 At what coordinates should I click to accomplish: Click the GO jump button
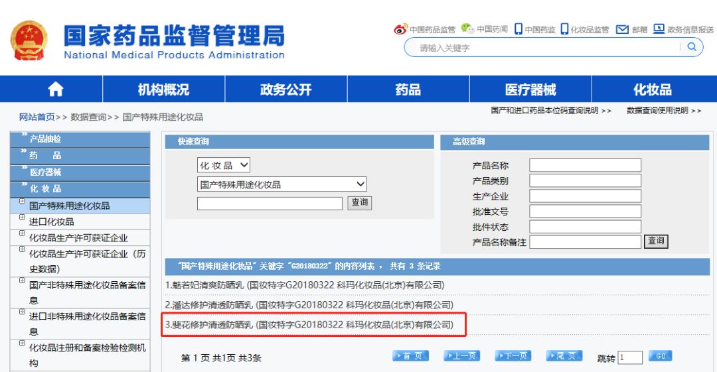click(661, 356)
